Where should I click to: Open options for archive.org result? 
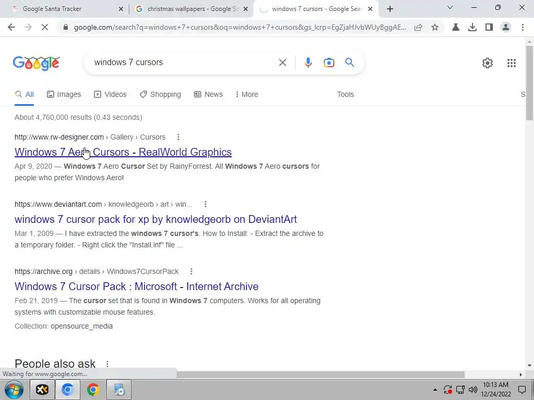click(x=191, y=271)
